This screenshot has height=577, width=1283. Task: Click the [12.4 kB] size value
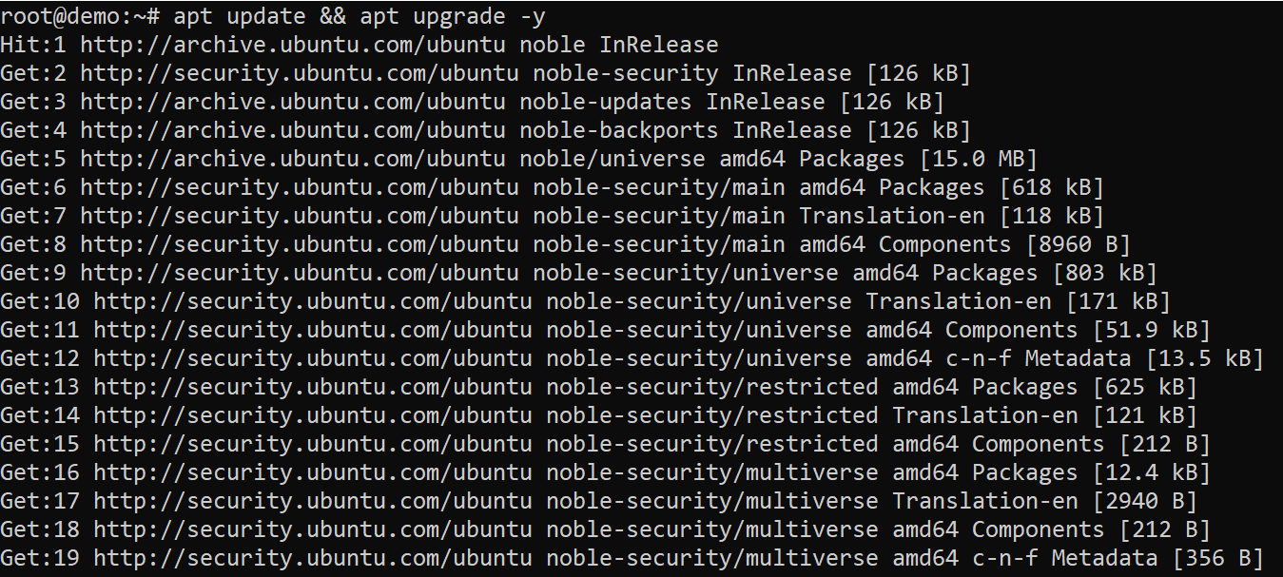tap(1150, 472)
